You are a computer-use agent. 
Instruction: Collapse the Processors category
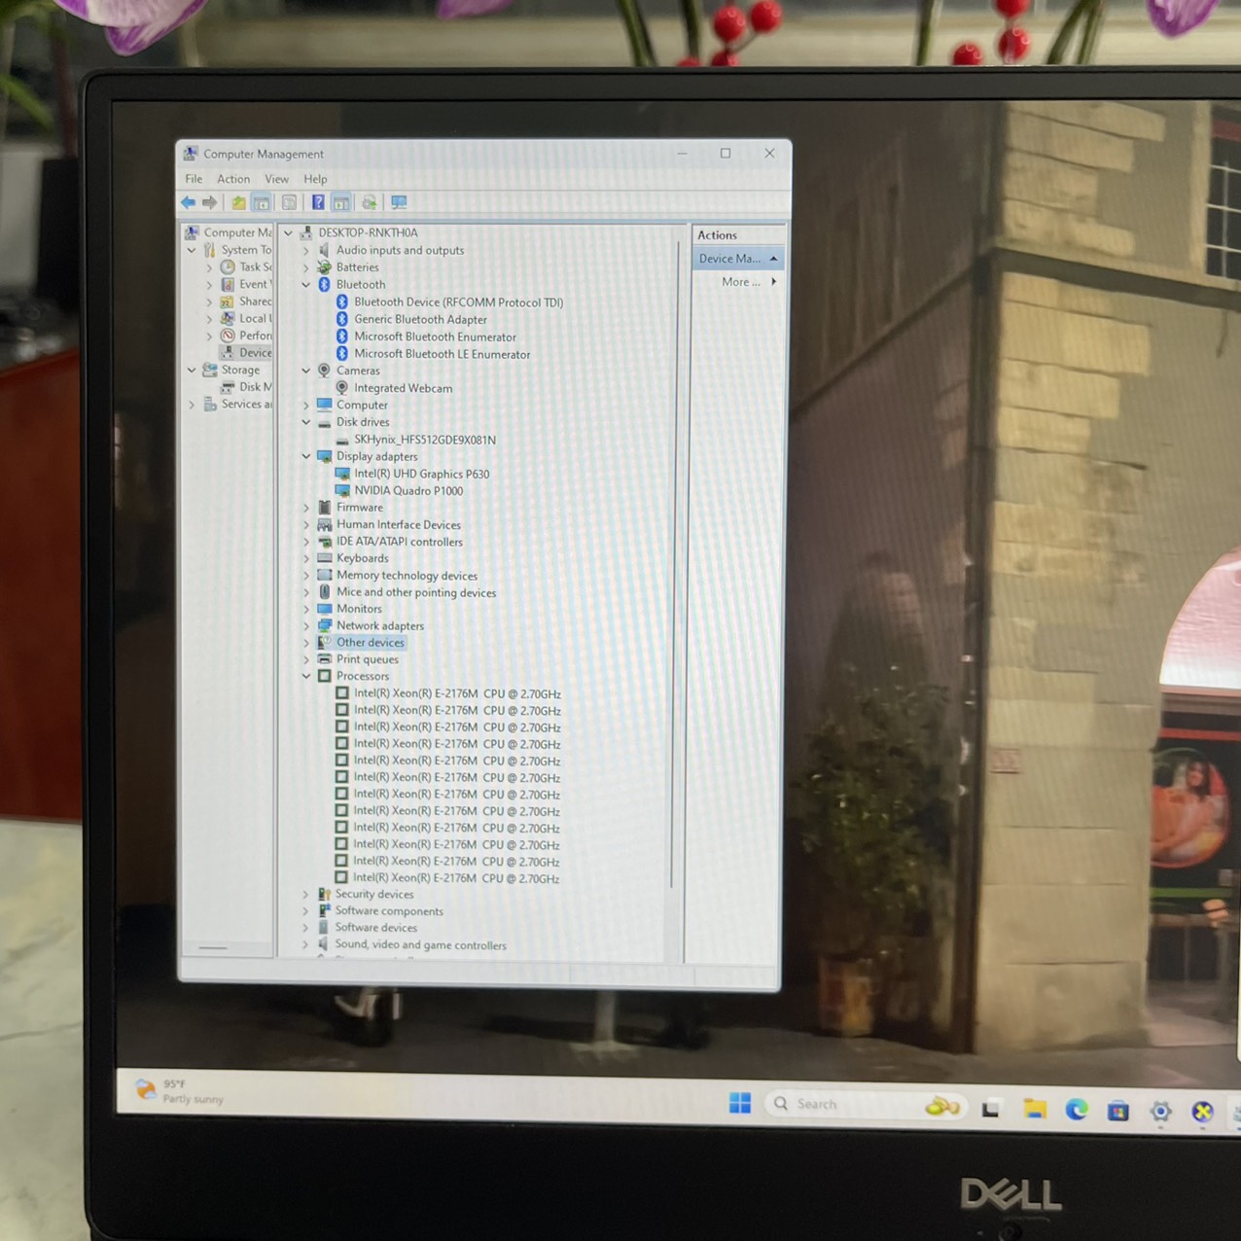[x=306, y=676]
